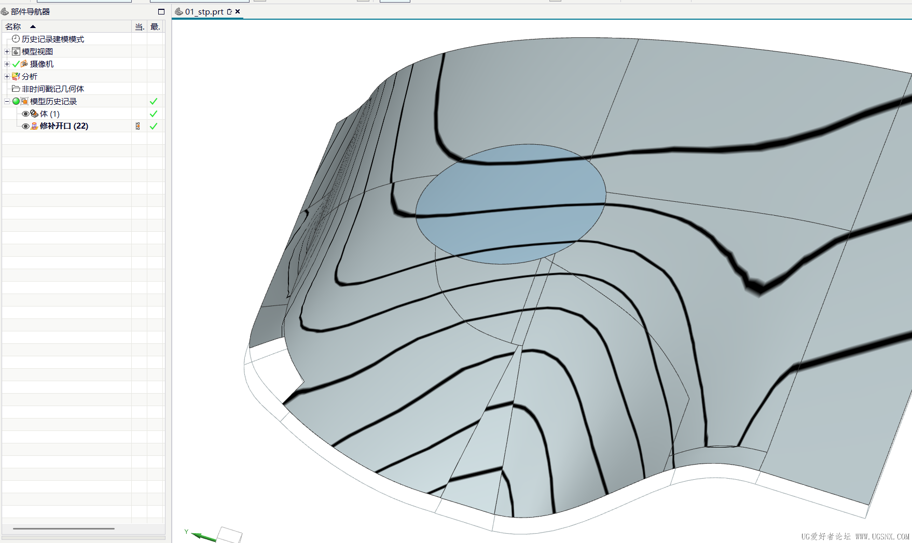
Task: Click the 摄像机 camera icon
Action: click(24, 64)
